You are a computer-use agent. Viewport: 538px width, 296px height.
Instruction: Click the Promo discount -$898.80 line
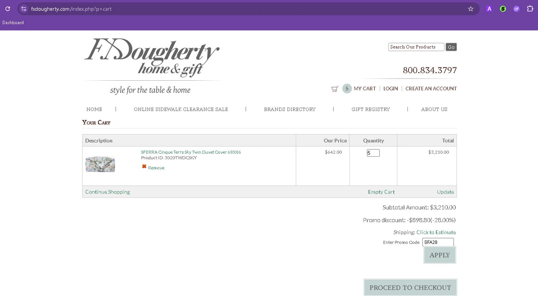click(409, 220)
